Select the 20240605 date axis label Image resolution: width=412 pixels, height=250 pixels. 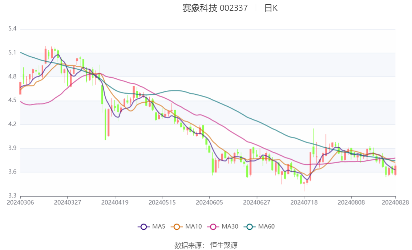pyautogui.click(x=209, y=202)
